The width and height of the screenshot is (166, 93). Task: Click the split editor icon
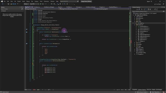tap(130, 9)
